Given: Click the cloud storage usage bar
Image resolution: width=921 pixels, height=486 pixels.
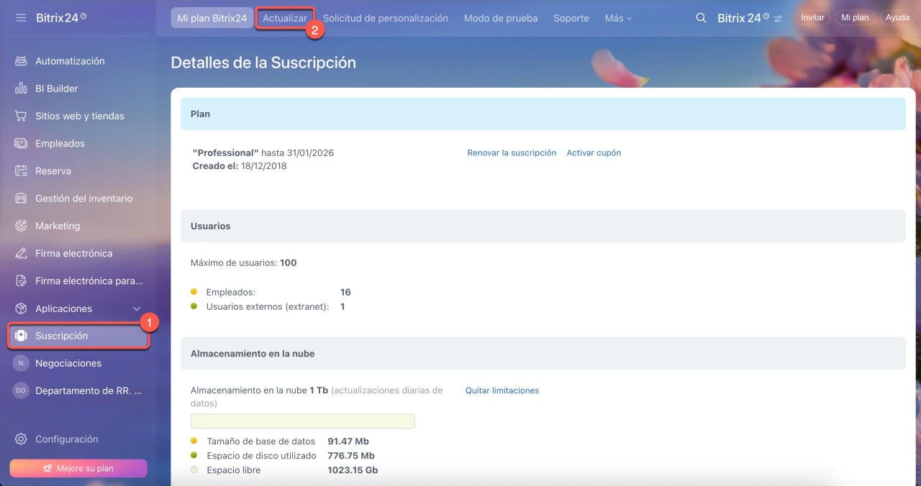Looking at the screenshot, I should (302, 421).
